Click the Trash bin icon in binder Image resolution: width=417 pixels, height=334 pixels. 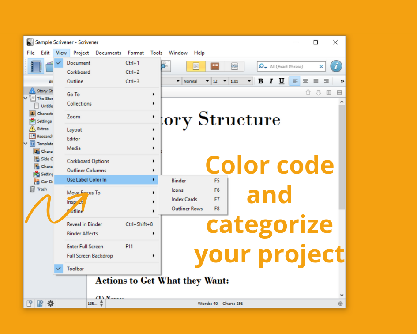coord(32,189)
